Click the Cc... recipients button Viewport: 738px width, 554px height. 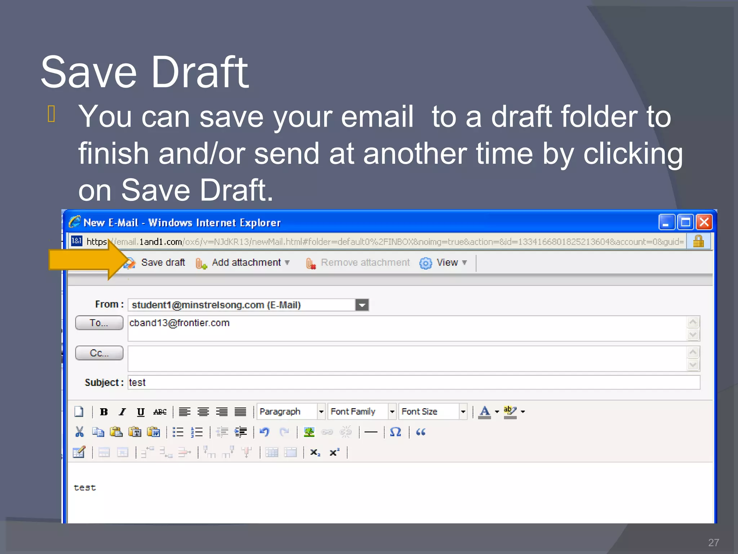tap(99, 353)
